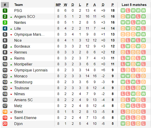151x128 pixels.
Task: Click the Team column header
Action: 19,5
